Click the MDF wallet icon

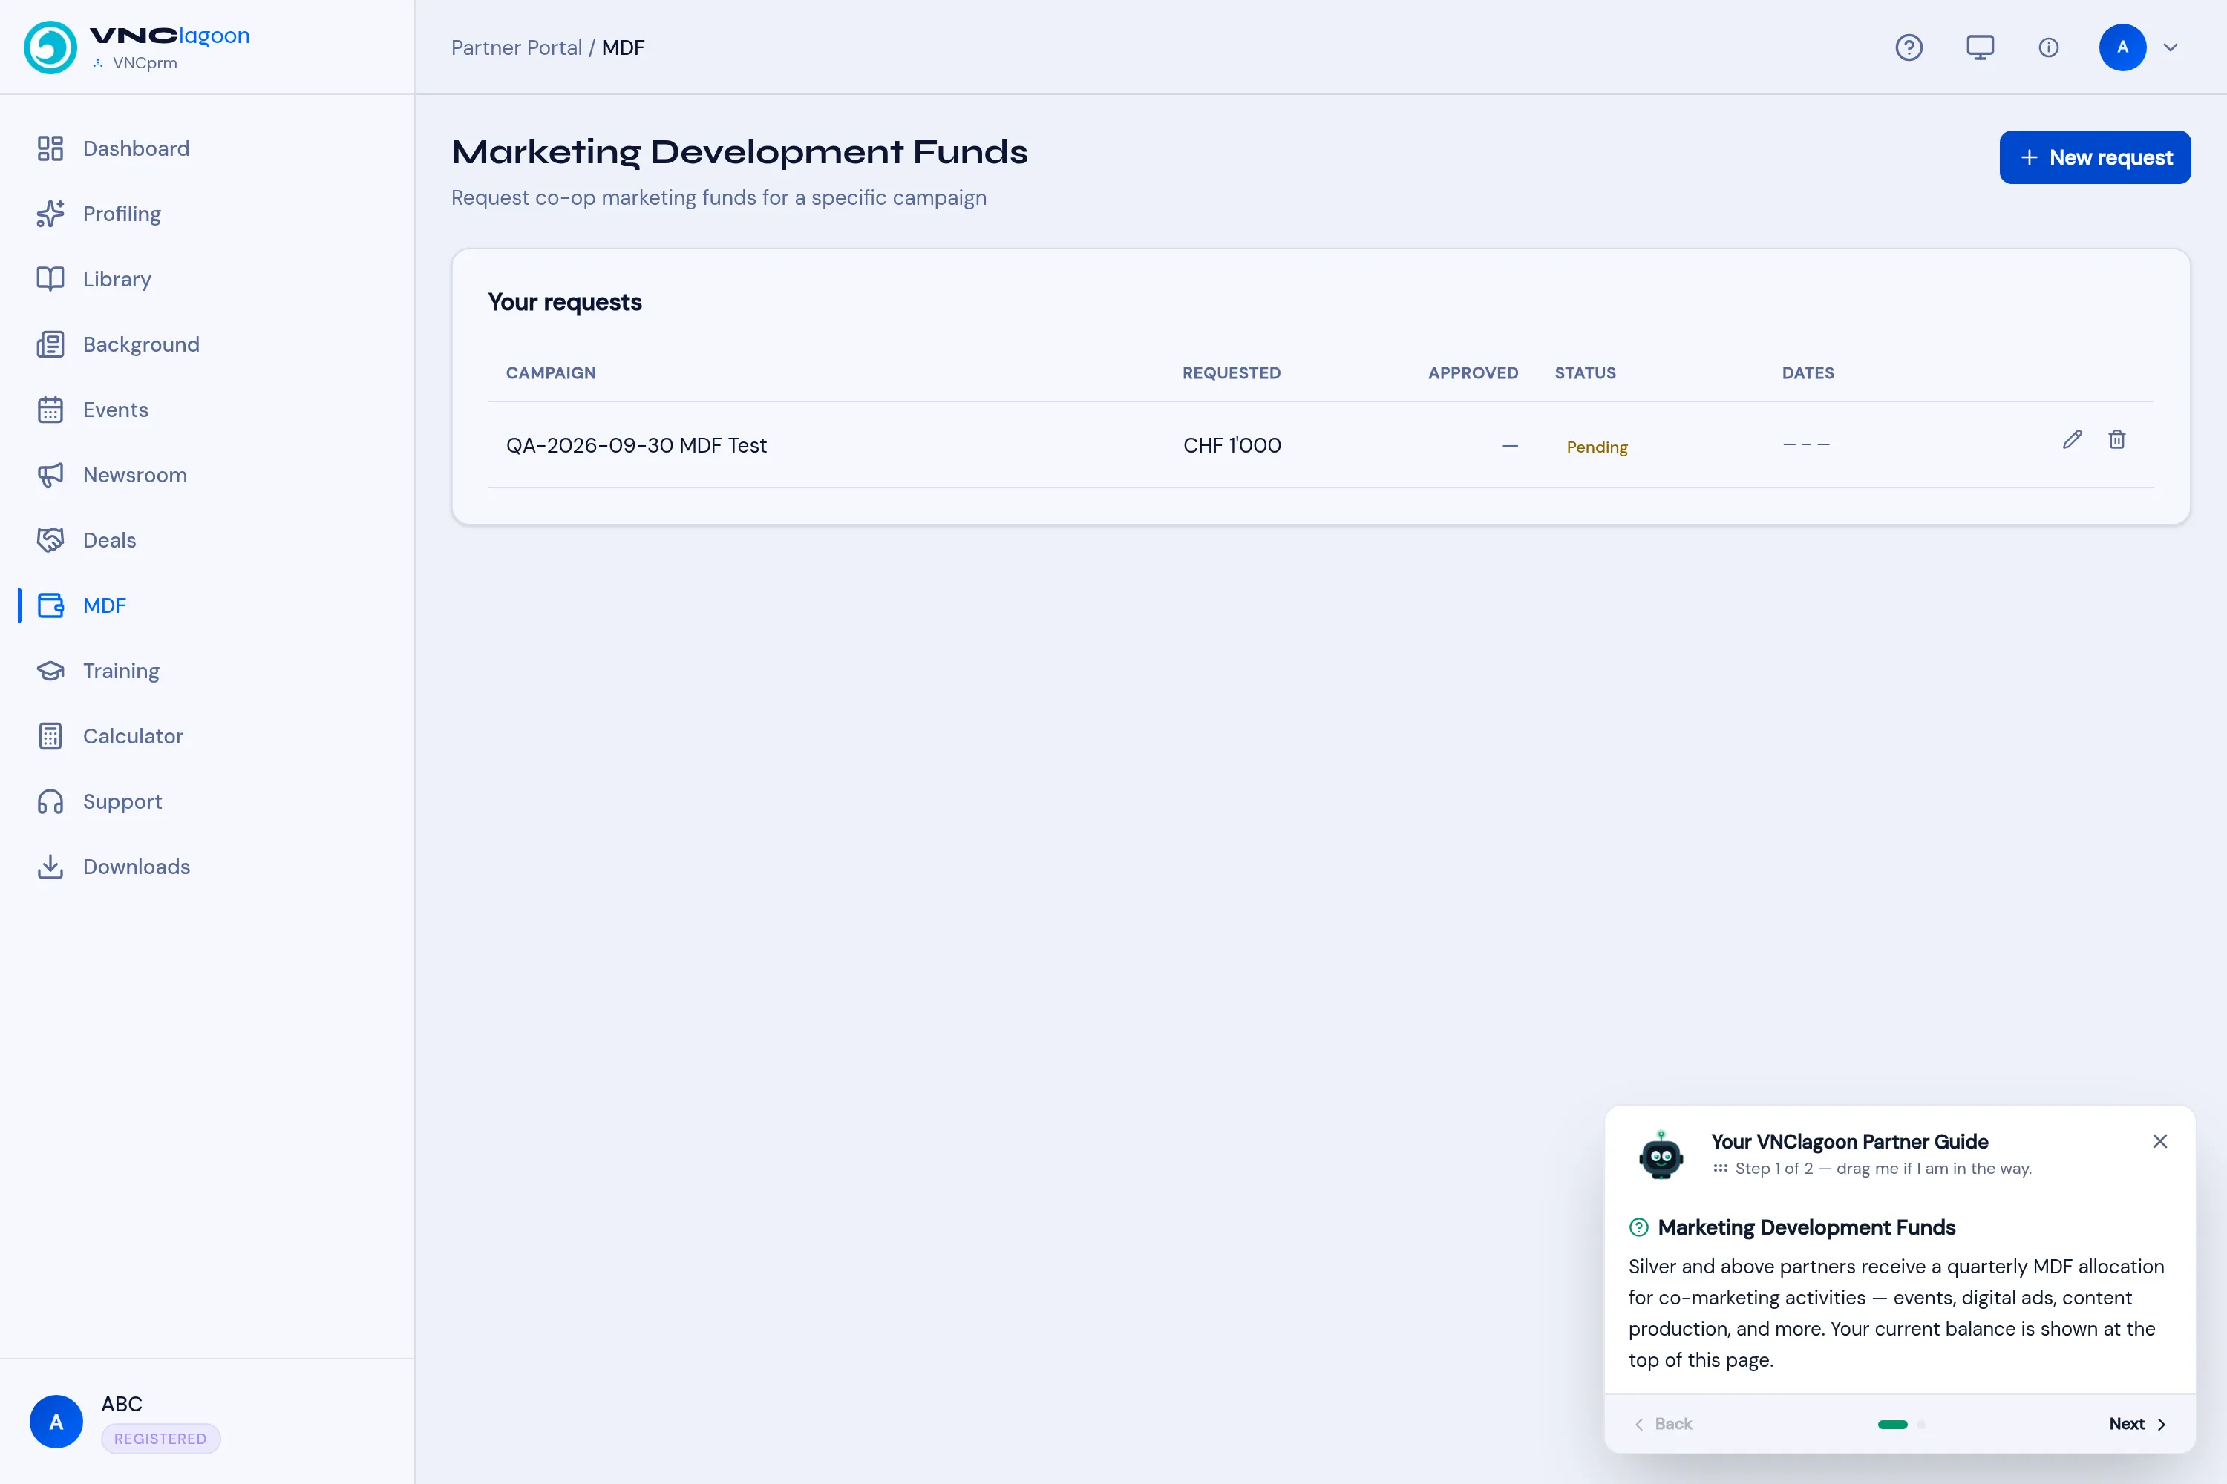coord(50,605)
